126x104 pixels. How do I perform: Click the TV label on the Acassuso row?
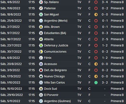[x=79, y=64]
